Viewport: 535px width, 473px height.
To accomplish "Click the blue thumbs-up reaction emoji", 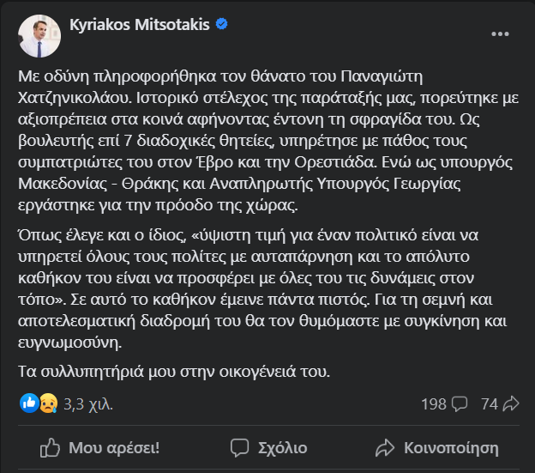I will [29, 403].
